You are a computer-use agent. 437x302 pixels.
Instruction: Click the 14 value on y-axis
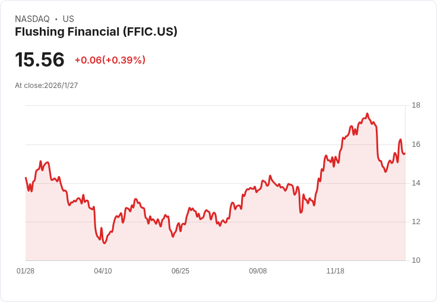(416, 183)
